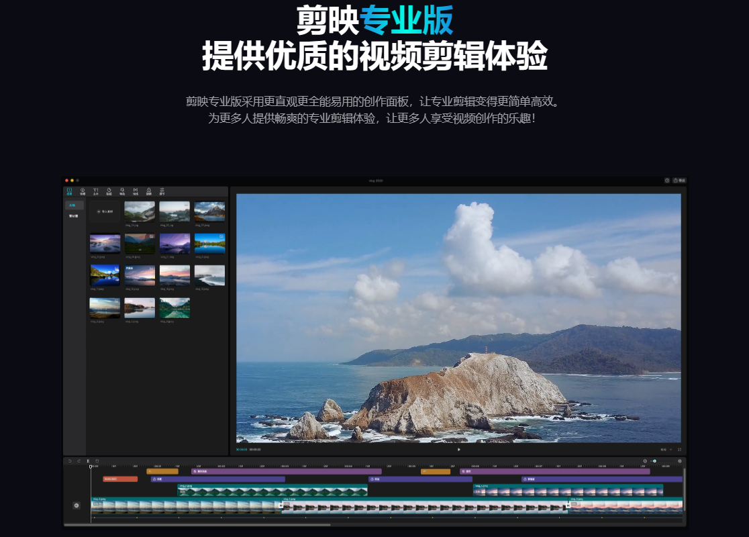Click the Delete trash icon in the timeline toolbar
This screenshot has height=537, width=749.
97,461
